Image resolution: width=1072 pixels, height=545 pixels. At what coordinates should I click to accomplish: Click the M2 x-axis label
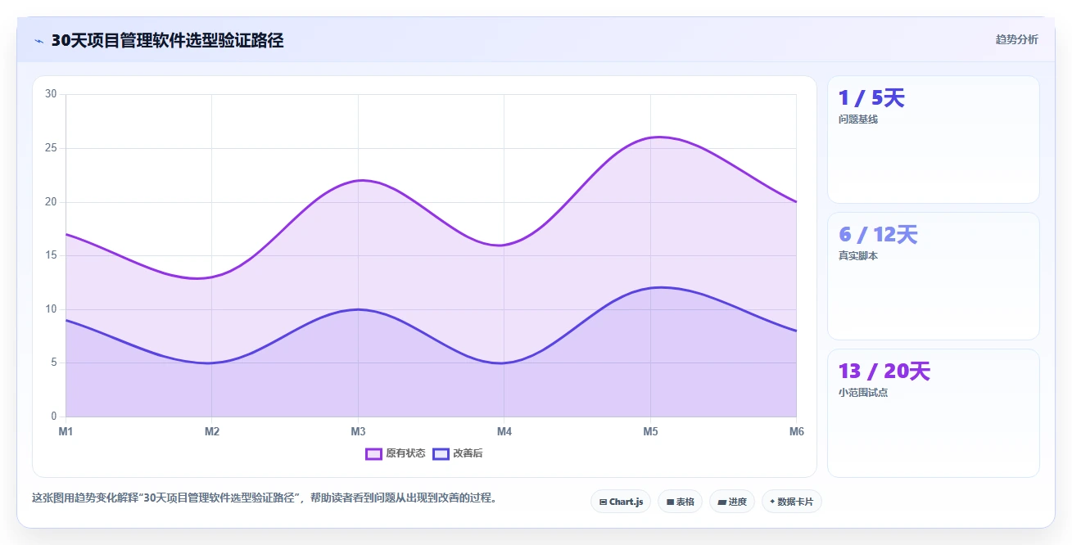coord(212,431)
